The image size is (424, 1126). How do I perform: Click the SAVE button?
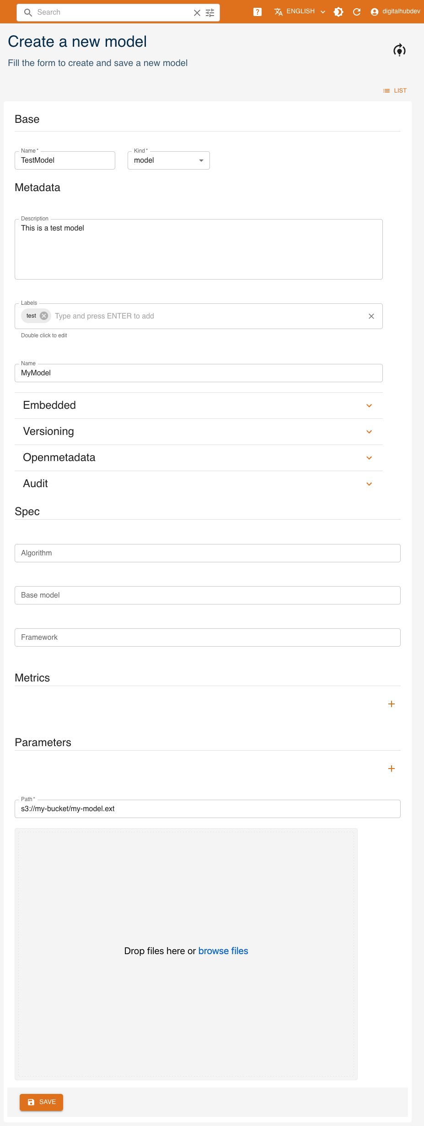coord(42,1102)
